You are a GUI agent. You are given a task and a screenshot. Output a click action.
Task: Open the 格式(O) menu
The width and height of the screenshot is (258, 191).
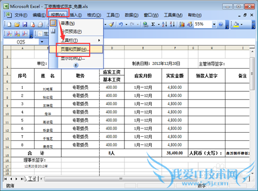pos(94,15)
